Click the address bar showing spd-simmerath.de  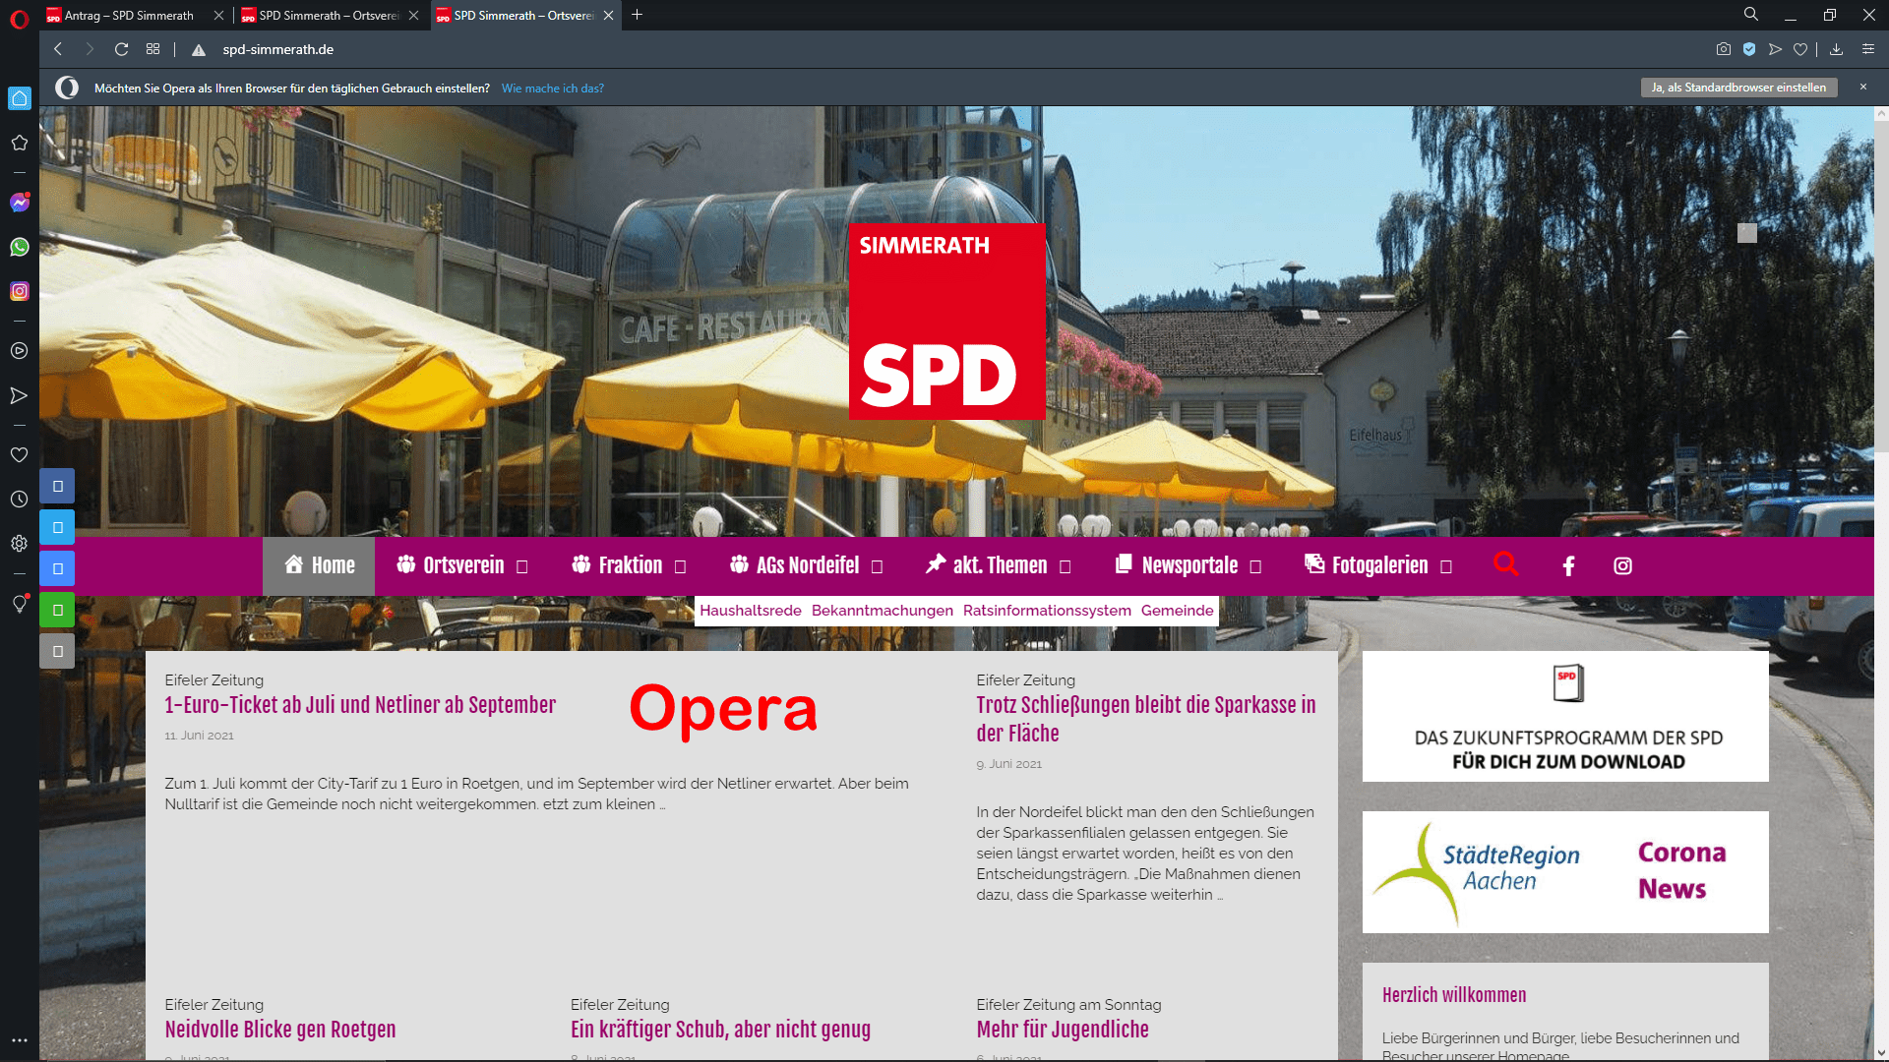278,49
